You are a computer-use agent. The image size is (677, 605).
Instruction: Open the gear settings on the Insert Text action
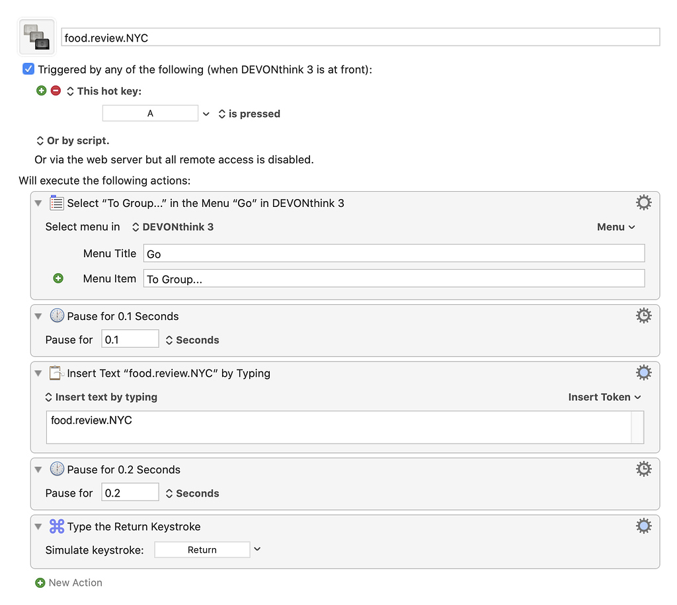(x=643, y=372)
